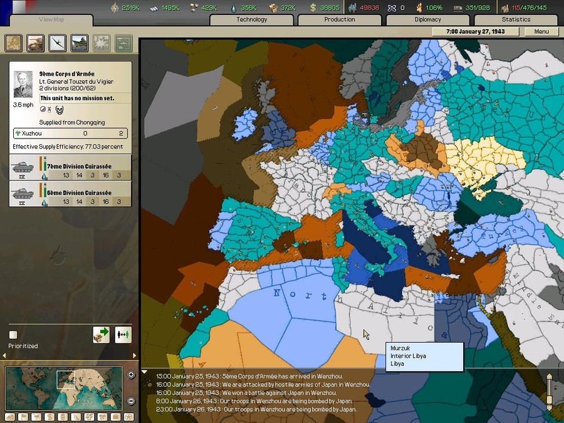564x423 pixels.
Task: Toggle the Prioritized checkbox
Action: point(13,335)
